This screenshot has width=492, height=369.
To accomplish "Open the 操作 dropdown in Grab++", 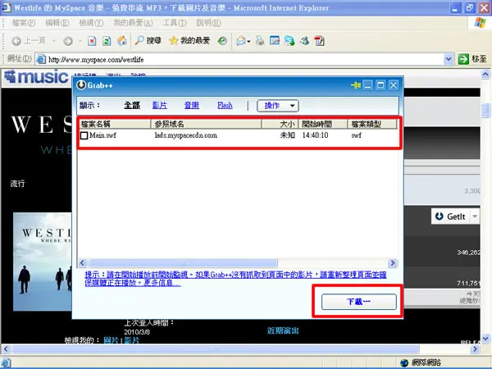I will 278,106.
